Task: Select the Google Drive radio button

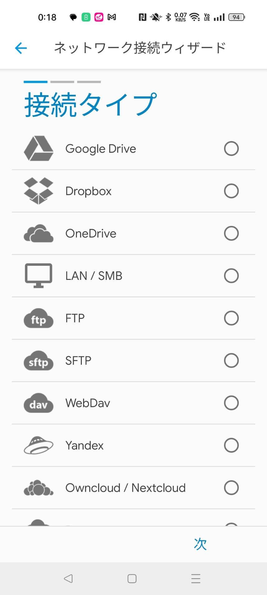Action: 231,149
